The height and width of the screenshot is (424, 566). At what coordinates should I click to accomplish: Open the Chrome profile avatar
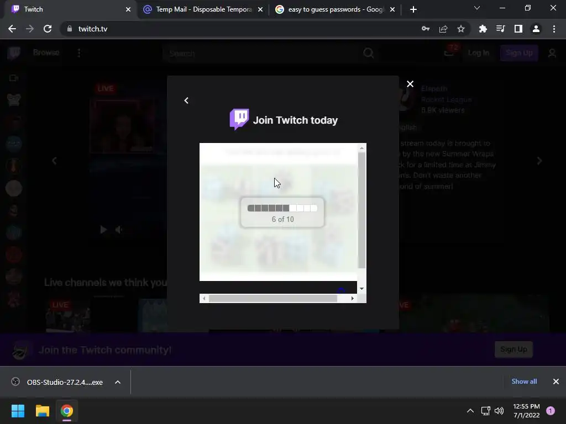536,29
